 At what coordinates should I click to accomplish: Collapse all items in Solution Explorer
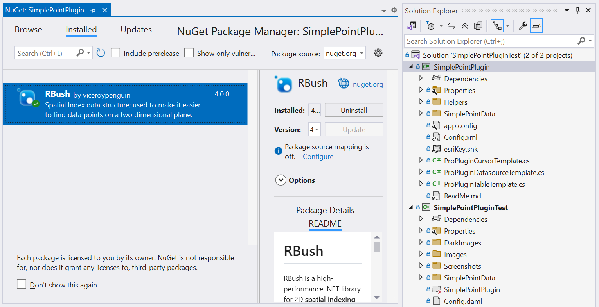click(x=465, y=26)
